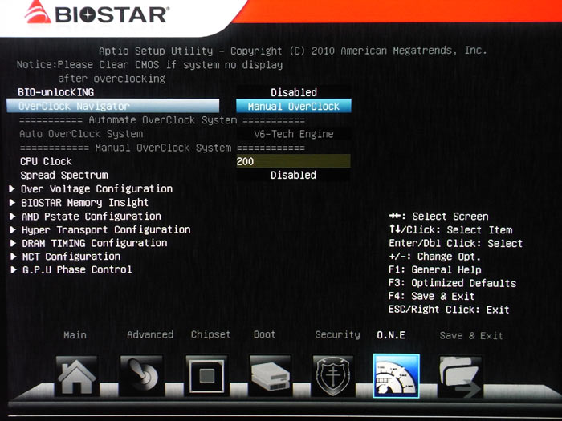Click the Save & Exit folder icon
This screenshot has height=421, width=562.
point(460,376)
